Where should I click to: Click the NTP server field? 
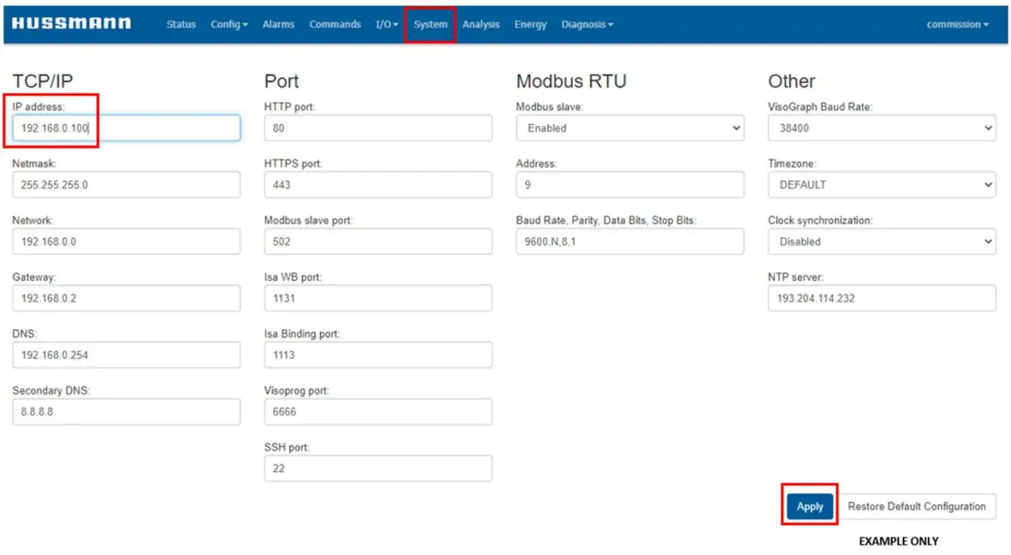(881, 298)
